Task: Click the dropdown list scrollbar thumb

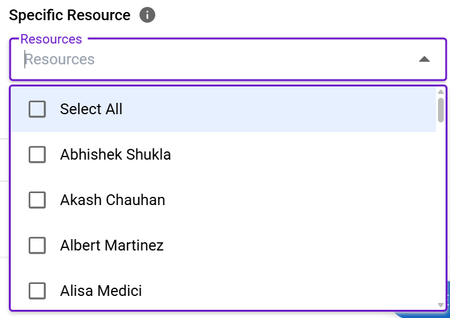Action: coord(441,109)
